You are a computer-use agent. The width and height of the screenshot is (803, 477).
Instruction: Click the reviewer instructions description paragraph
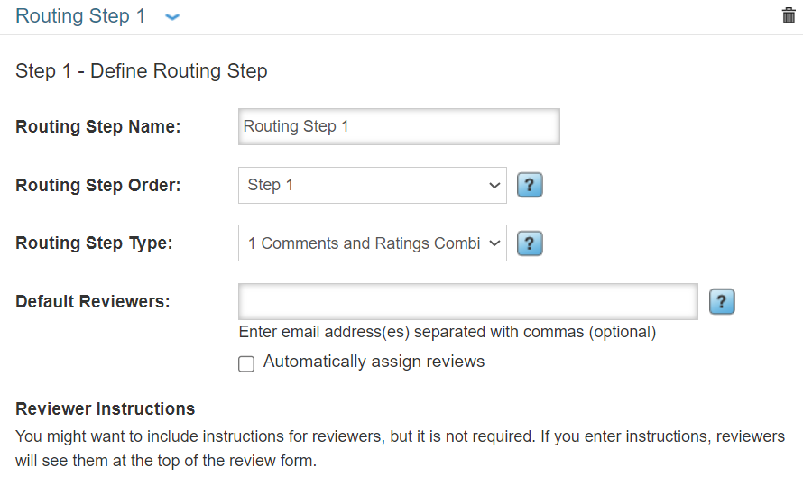(x=400, y=448)
